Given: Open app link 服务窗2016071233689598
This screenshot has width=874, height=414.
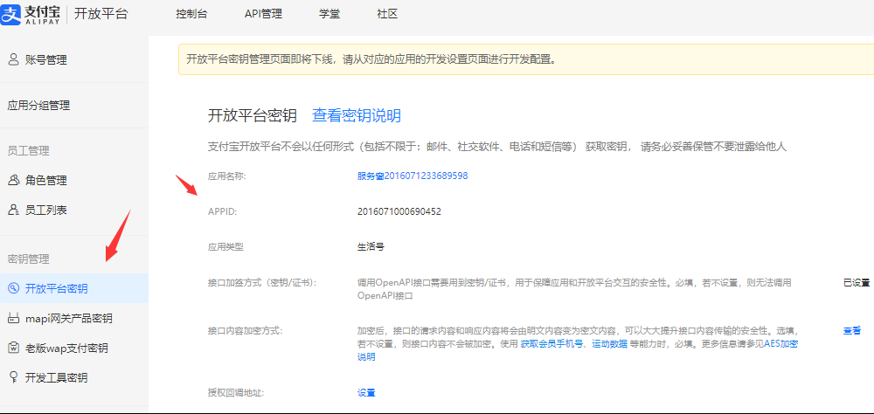Looking at the screenshot, I should pos(413,176).
